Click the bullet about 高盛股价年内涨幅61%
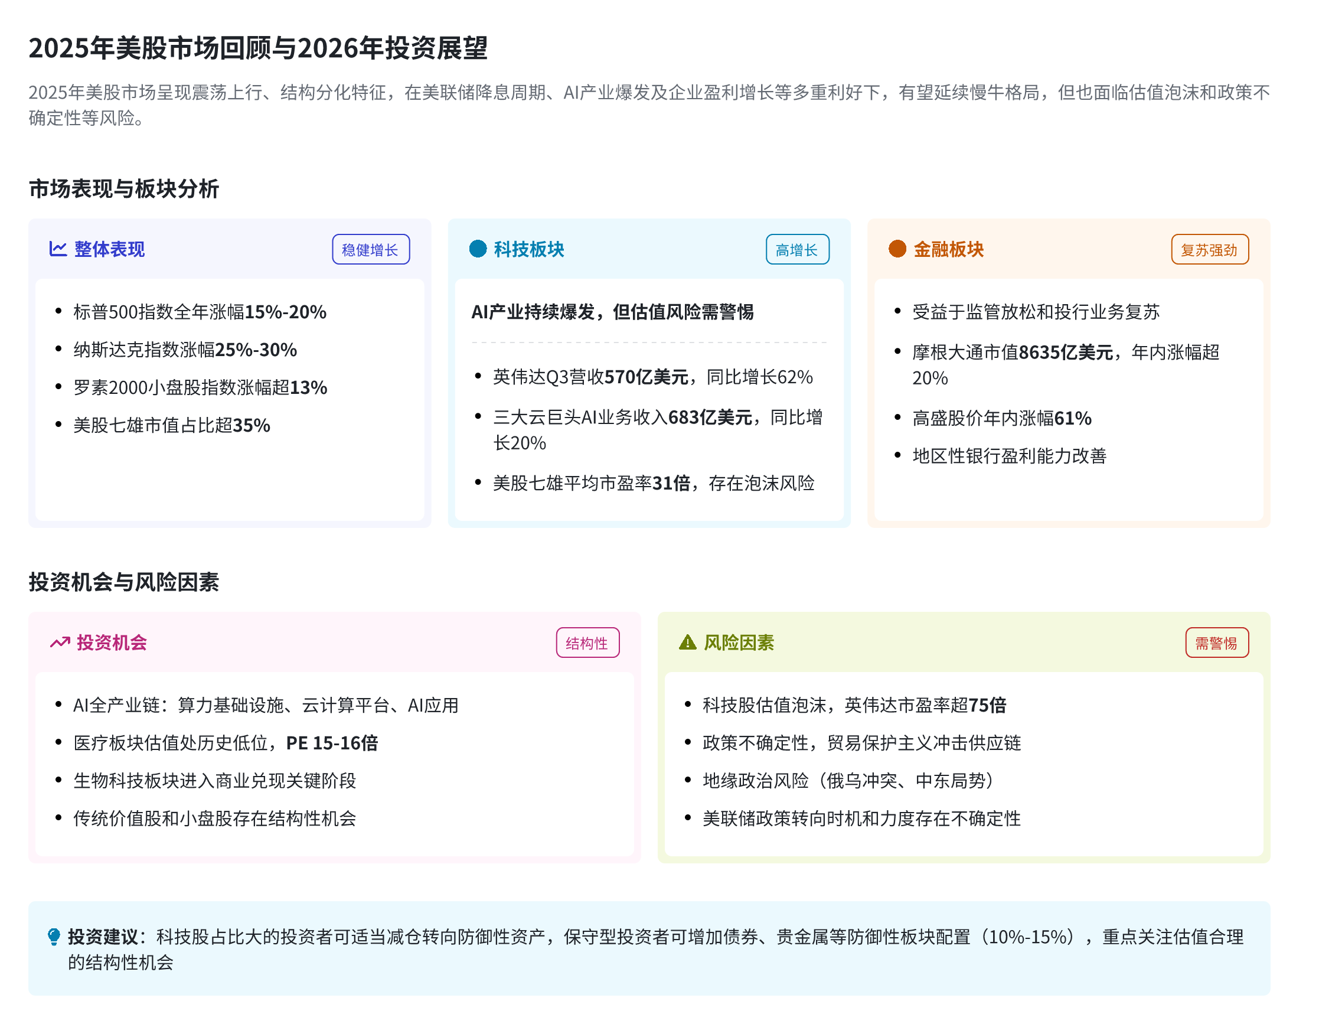 pyautogui.click(x=1002, y=418)
